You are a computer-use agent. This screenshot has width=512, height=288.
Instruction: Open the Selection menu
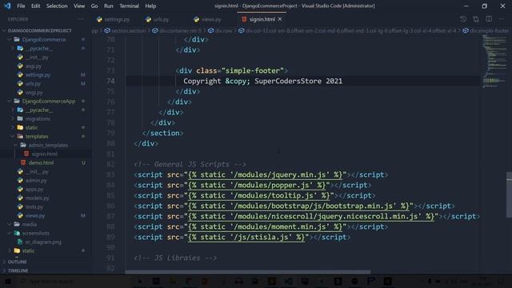(x=57, y=6)
